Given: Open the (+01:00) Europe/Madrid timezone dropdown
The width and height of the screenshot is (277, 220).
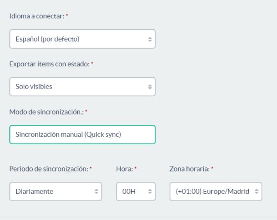Looking at the screenshot, I should (x=216, y=191).
